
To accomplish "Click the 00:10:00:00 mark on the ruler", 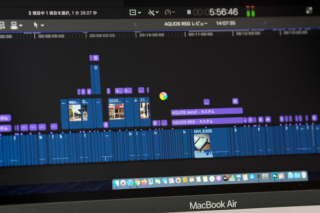I will [152, 35].
